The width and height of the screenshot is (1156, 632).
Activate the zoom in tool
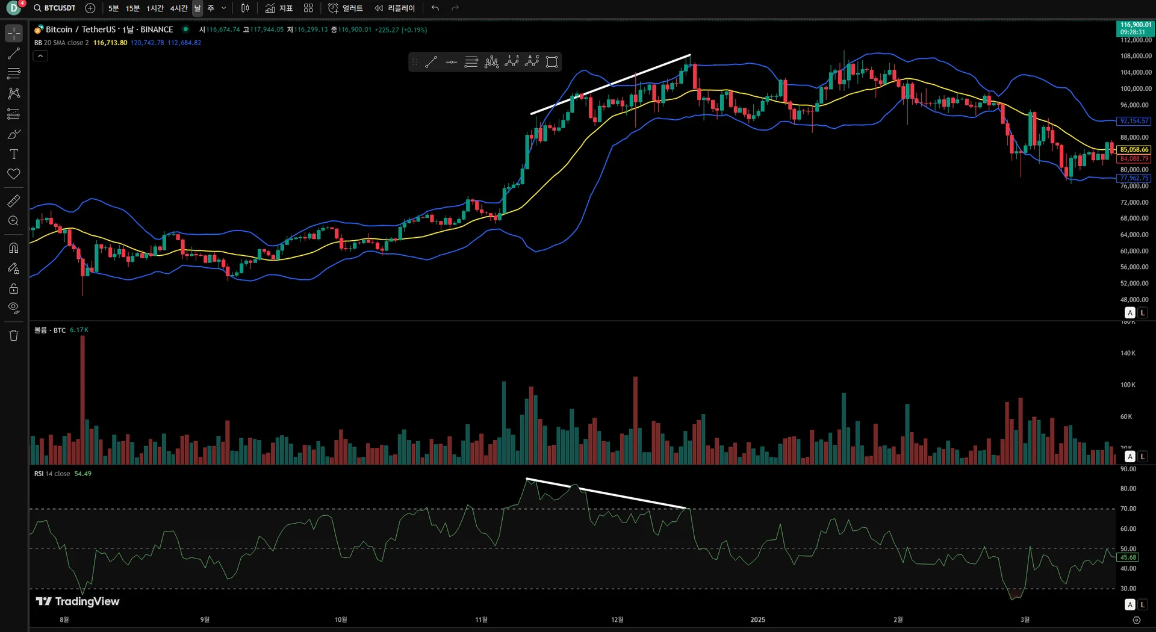point(14,221)
